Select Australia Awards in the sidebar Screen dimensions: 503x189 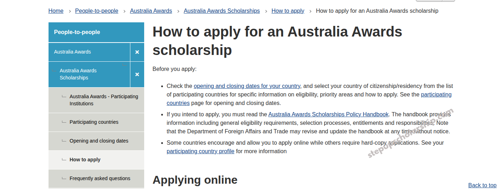(x=73, y=52)
